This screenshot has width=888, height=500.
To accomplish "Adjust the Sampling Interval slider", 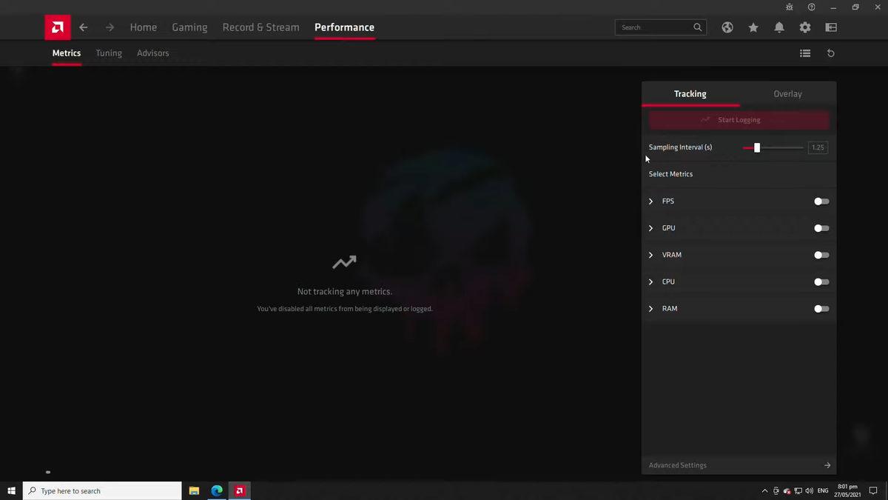I will (x=757, y=147).
